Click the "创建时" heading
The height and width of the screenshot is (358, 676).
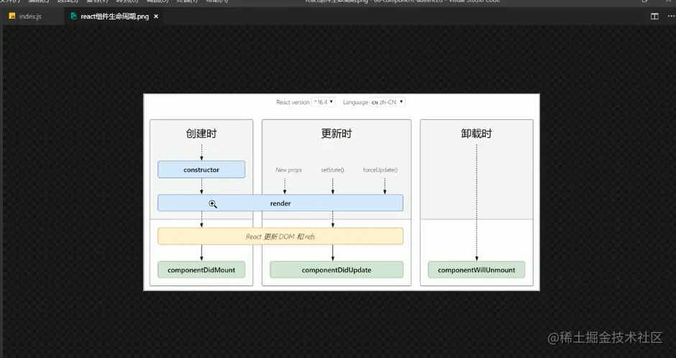pos(201,134)
